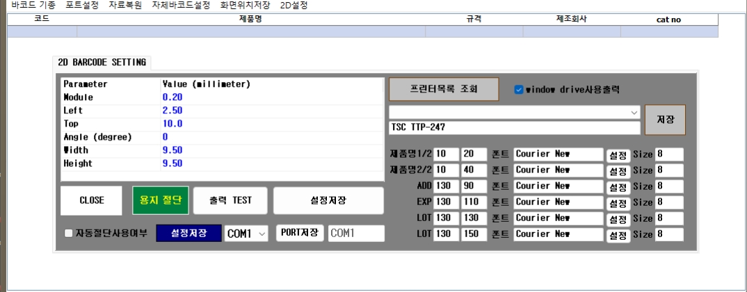The height and width of the screenshot is (292, 747).
Task: Open the 바코드 기종 menu
Action: coord(33,5)
